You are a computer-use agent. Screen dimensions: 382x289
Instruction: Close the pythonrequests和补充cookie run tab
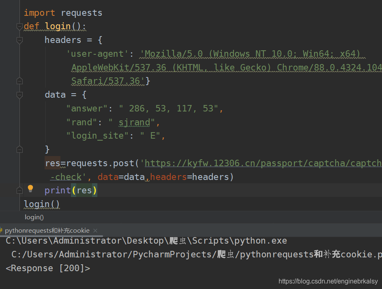coord(95,231)
